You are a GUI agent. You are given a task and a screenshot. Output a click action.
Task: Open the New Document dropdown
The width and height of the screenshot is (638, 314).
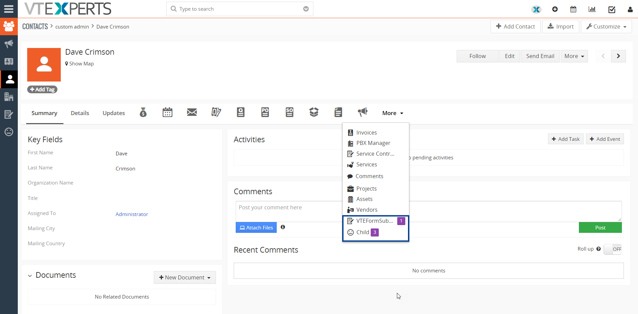(x=185, y=277)
